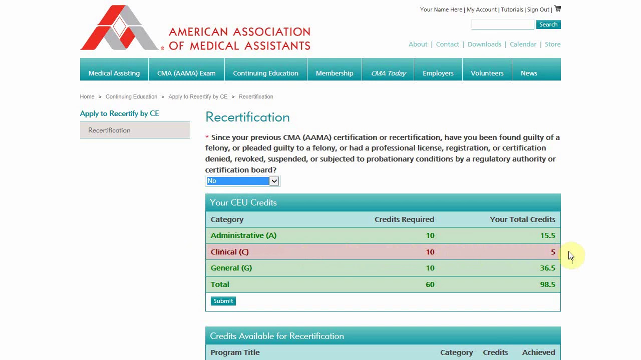Screen dimensions: 641x360
Task: Click the Recertification page heading
Action: tap(247, 117)
